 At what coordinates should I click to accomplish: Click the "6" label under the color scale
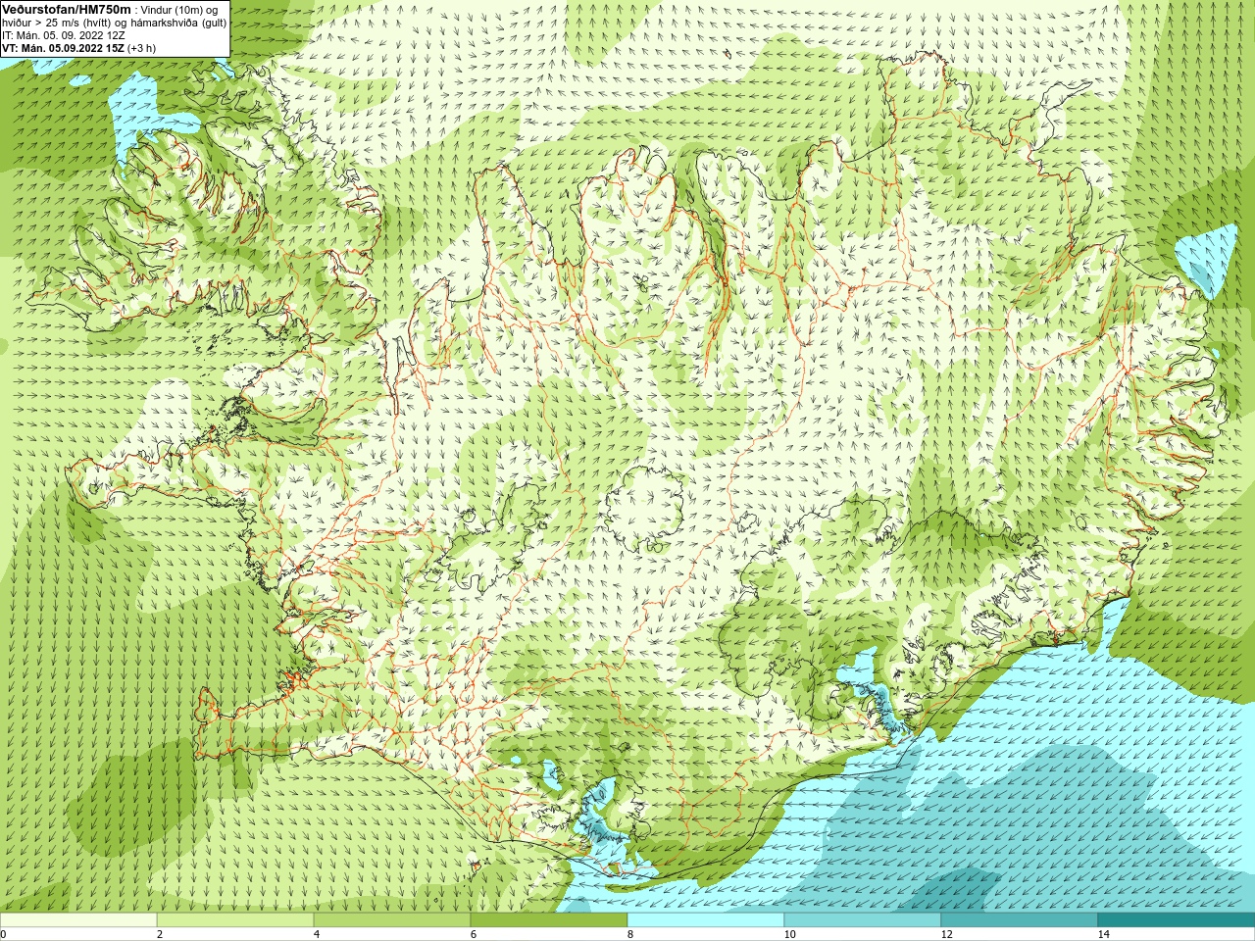tap(474, 934)
